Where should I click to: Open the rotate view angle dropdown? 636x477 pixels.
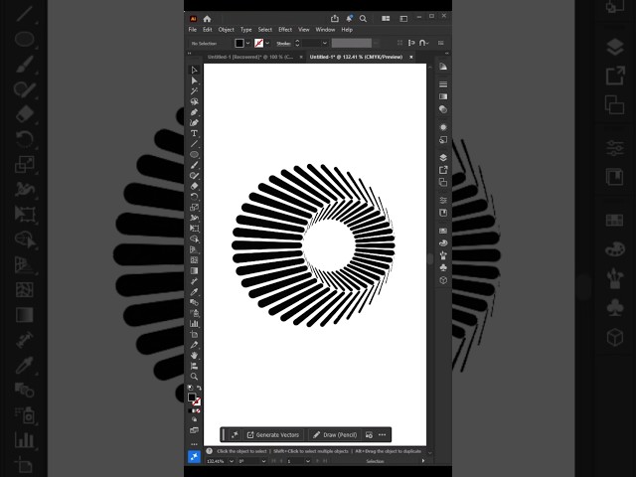tap(263, 461)
